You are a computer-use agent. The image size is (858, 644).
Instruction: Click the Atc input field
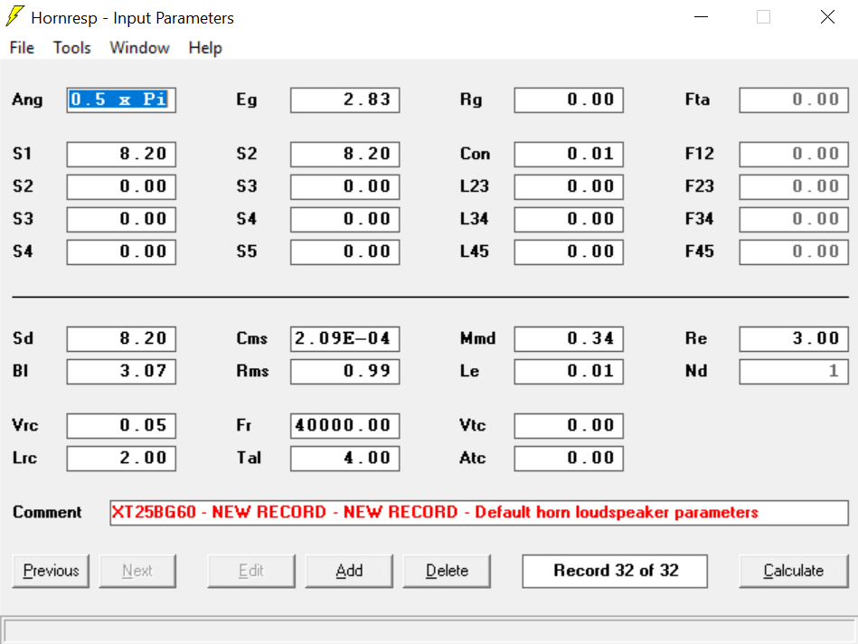(569, 459)
